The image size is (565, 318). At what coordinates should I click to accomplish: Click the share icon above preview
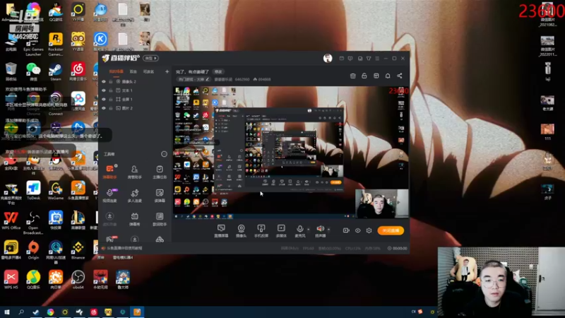(400, 76)
